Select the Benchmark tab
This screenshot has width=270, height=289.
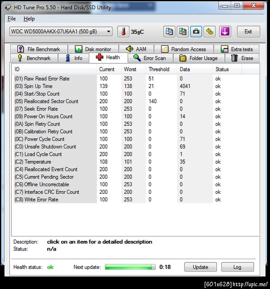click(34, 58)
